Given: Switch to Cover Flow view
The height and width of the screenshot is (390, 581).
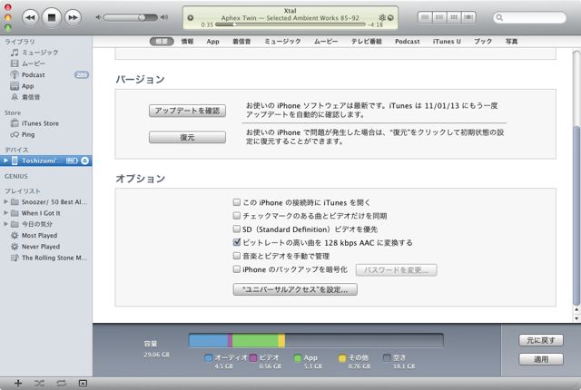Looking at the screenshot, I should (x=468, y=17).
